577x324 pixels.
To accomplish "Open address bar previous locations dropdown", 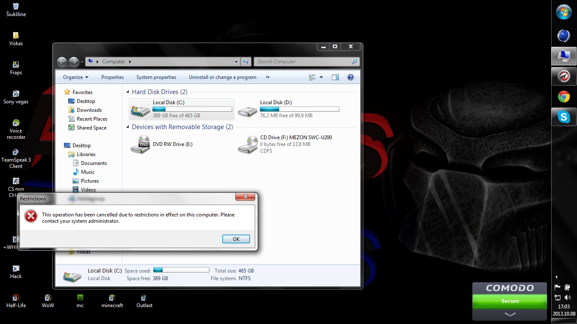I will click(237, 62).
